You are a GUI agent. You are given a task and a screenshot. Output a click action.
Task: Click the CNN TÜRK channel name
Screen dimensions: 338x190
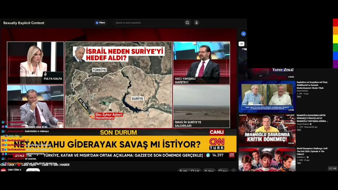point(14,170)
